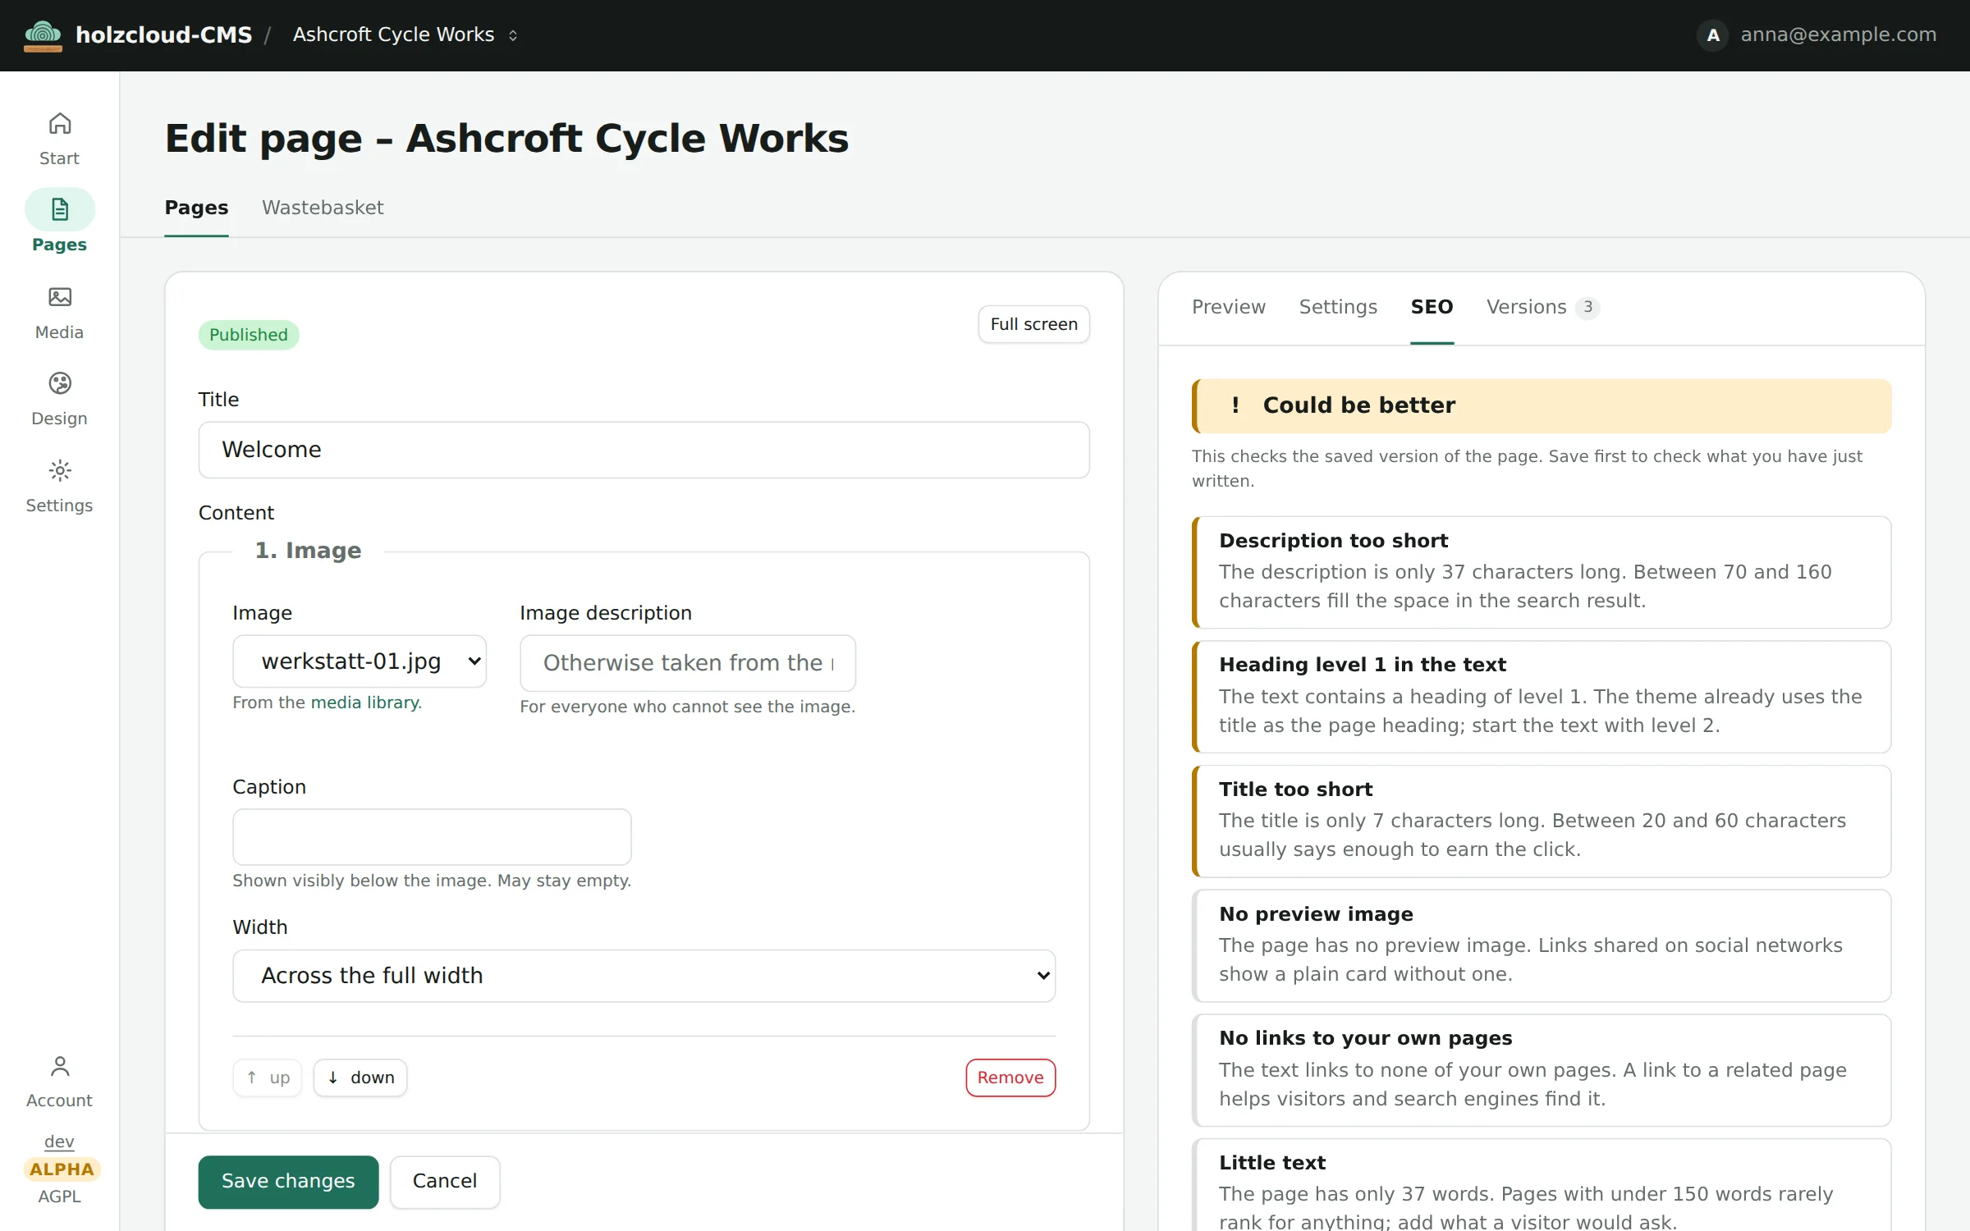Click anna@example.com account email
Screen dimensions: 1970x1231
click(x=1839, y=34)
